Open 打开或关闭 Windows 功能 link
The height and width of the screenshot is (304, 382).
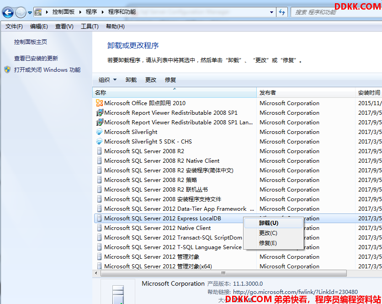click(47, 70)
